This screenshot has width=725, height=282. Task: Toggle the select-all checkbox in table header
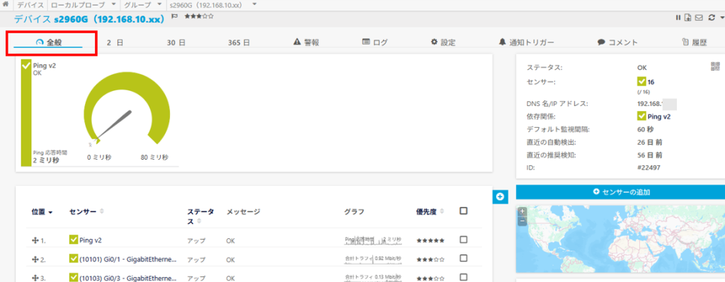pos(463,211)
